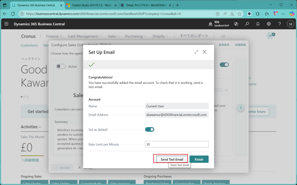Open the Sales Order Agent SO icon
Image resolution: width=297 pixels, height=185 pixels.
271,36
